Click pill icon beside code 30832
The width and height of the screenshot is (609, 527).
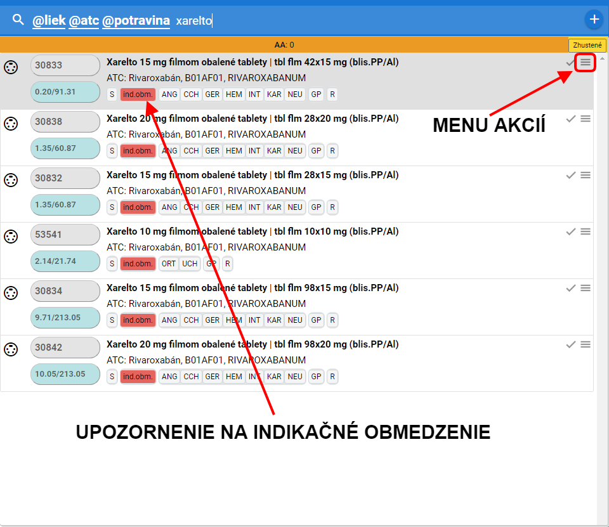point(11,180)
